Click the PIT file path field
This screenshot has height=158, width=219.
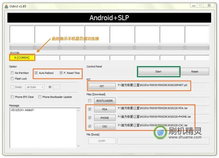pyautogui.click(x=162, y=86)
